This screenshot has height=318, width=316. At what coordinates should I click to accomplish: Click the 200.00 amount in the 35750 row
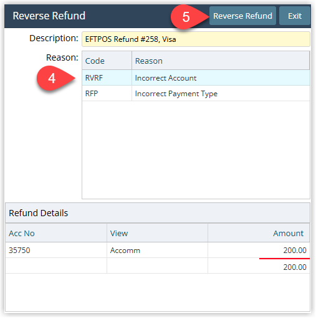click(259, 250)
